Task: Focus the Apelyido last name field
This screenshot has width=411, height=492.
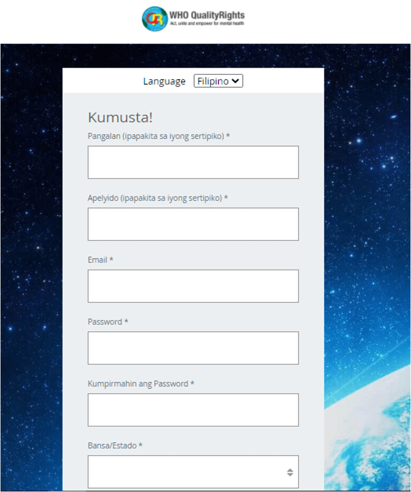Action: 193,224
